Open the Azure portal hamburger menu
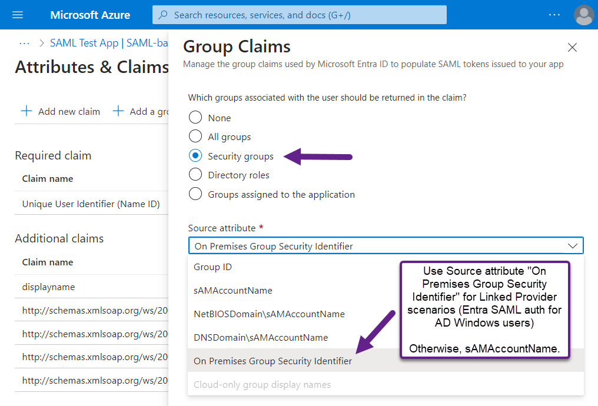The width and height of the screenshot is (598, 406). (x=18, y=15)
